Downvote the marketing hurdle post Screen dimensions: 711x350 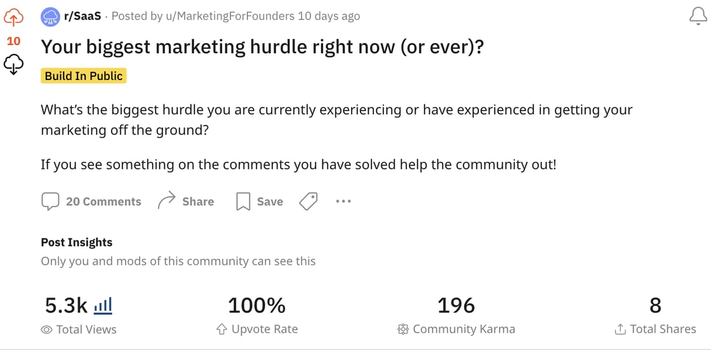click(14, 64)
